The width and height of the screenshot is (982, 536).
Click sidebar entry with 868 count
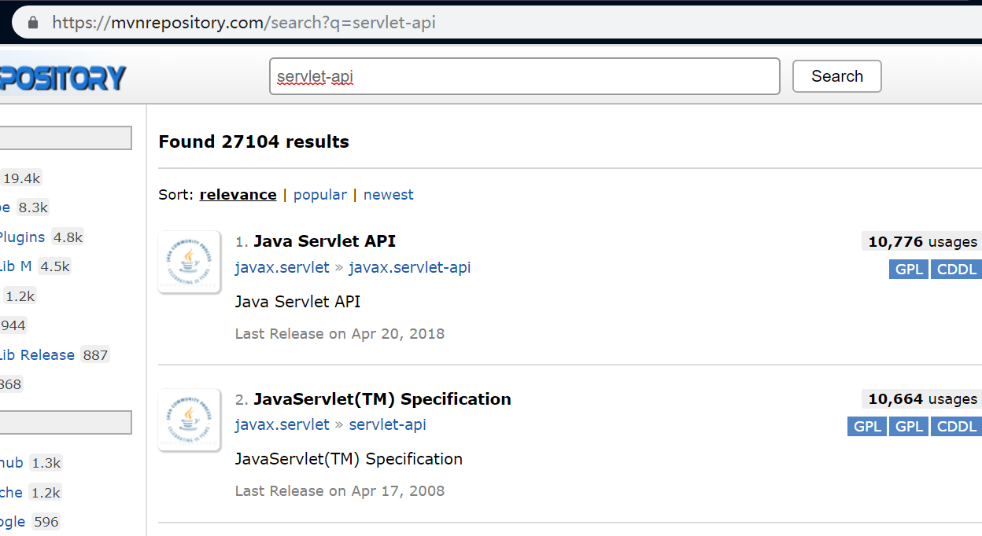[x=11, y=384]
